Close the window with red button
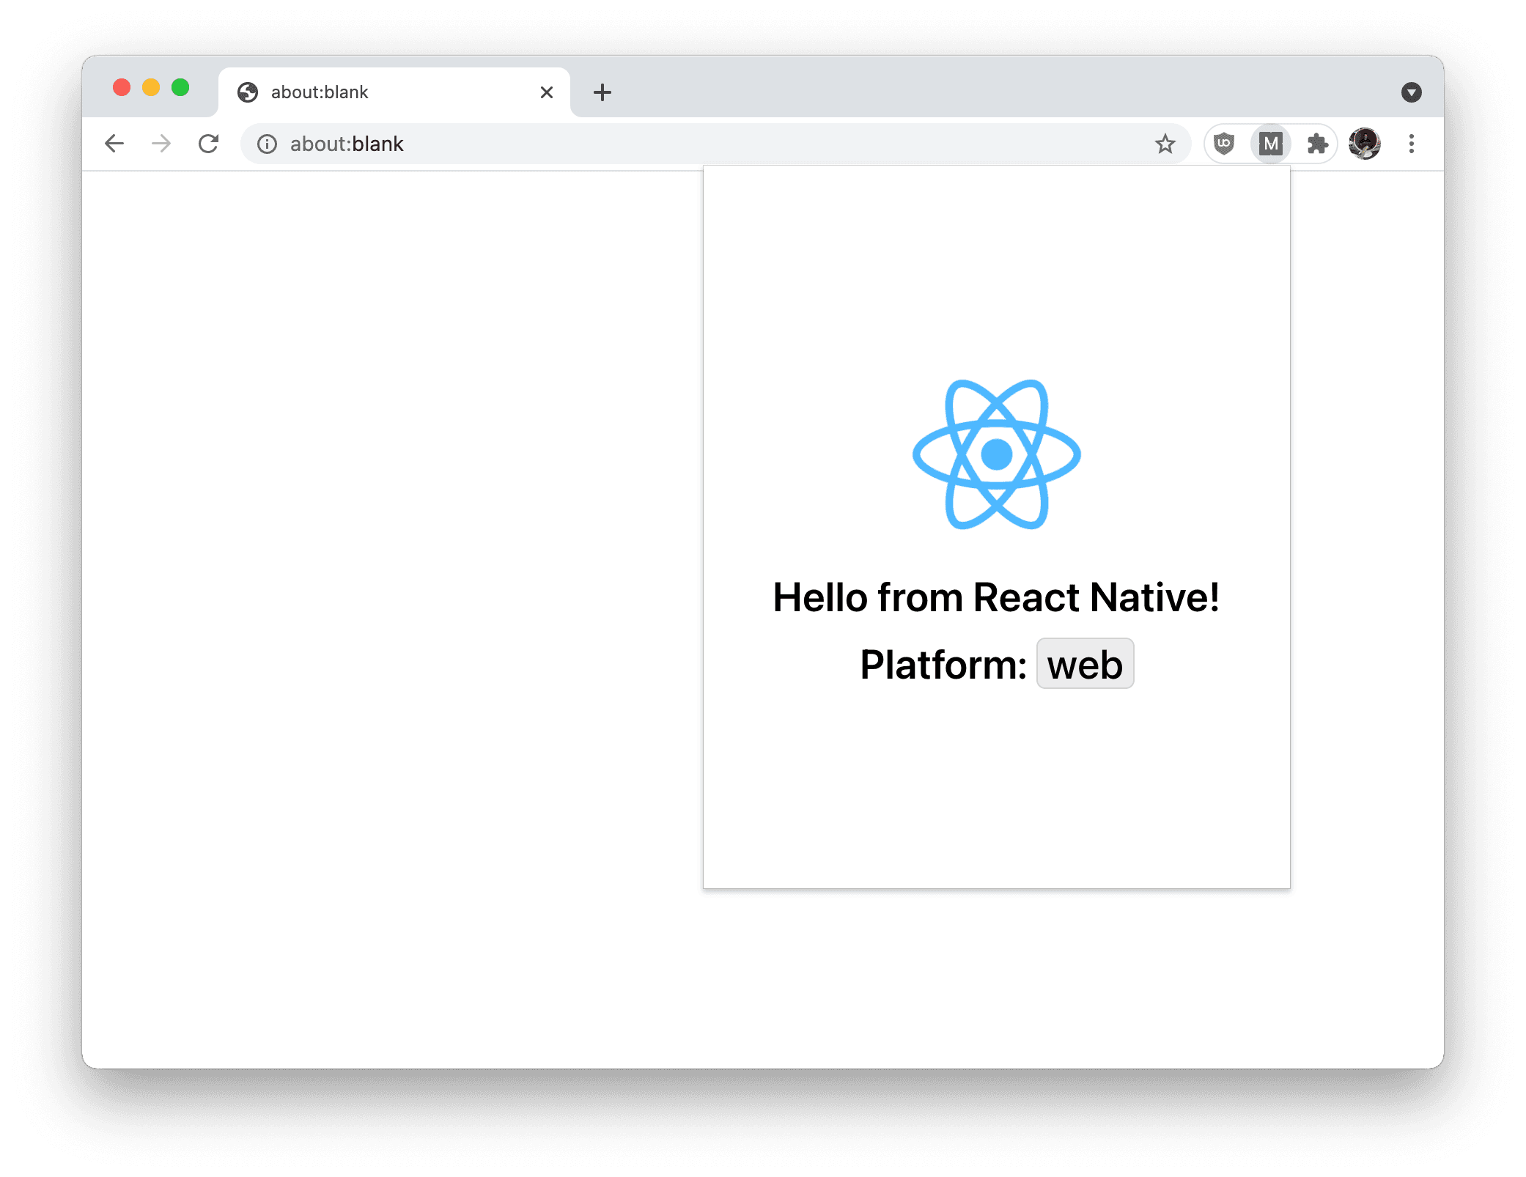Screen dimensions: 1526x1177 122,88
